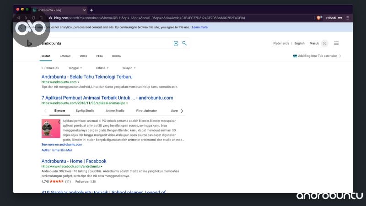366x206 pixels.
Task: Open 7 Aplikasi Pembuat Animasi Terbaik result
Action: [x=107, y=98]
